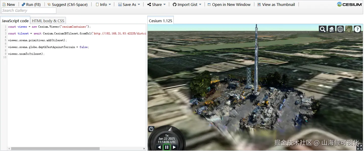Click line number 10 in the editor gutter

point(5,57)
